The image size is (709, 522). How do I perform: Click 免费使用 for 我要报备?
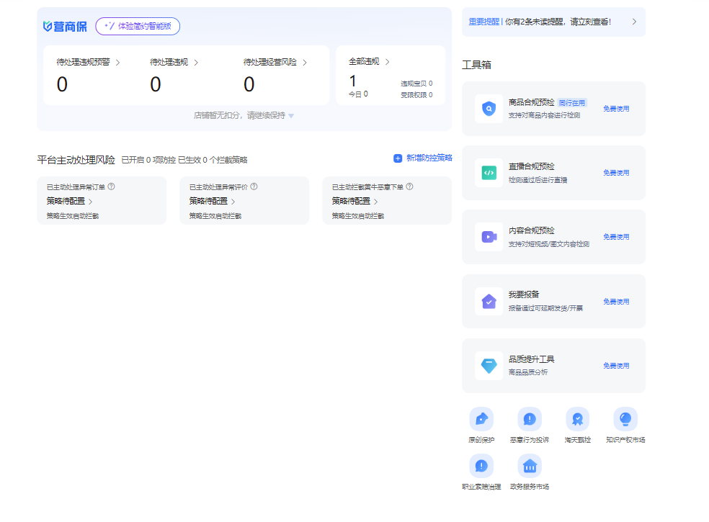tap(616, 302)
